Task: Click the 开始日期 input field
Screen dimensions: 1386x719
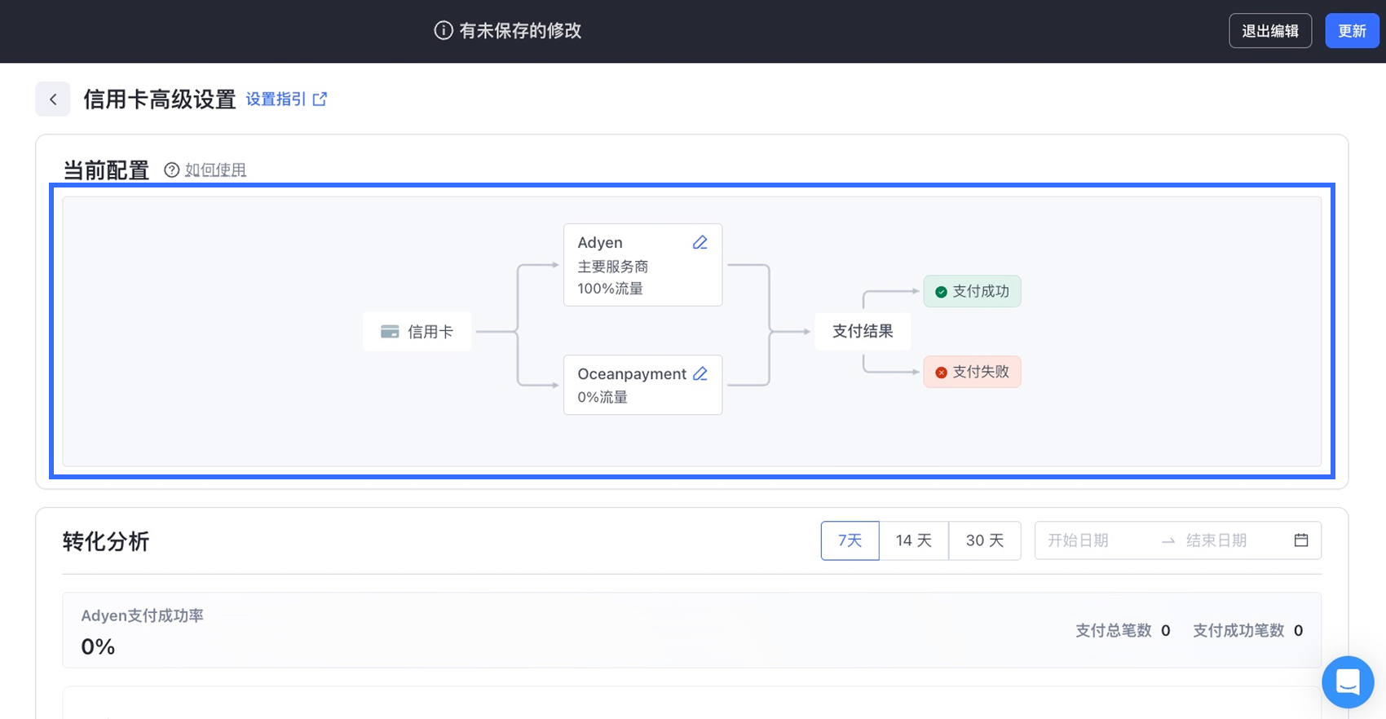Action: coord(1097,540)
